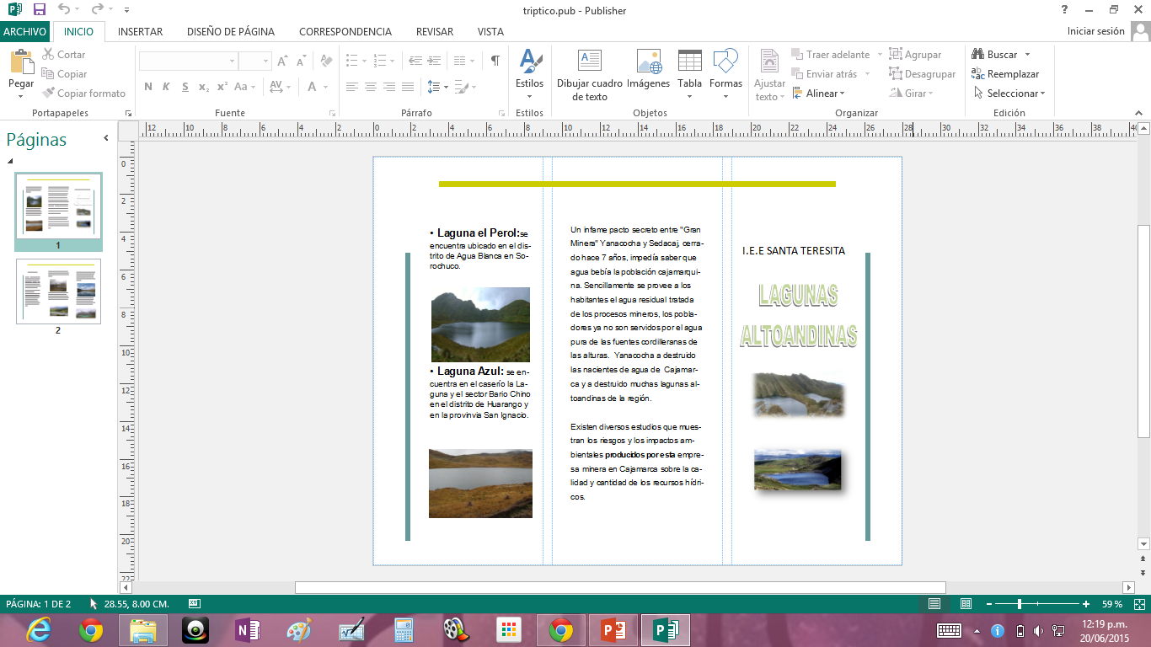
Task: Save the publication with the floppy disk icon
Action: coord(40,9)
